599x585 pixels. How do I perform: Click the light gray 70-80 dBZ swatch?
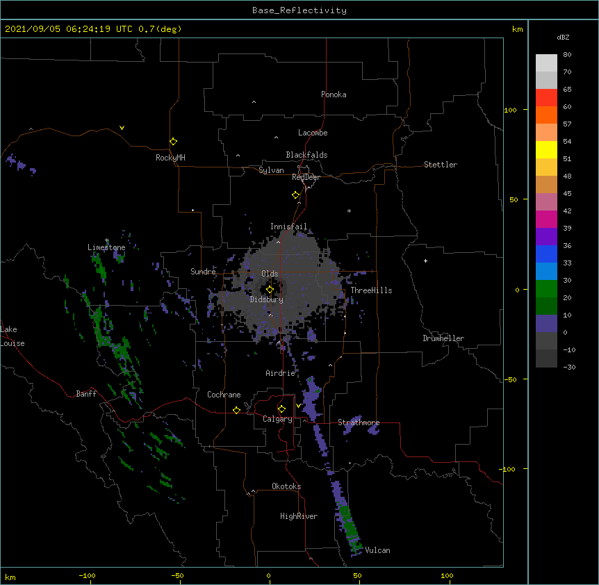(546, 63)
